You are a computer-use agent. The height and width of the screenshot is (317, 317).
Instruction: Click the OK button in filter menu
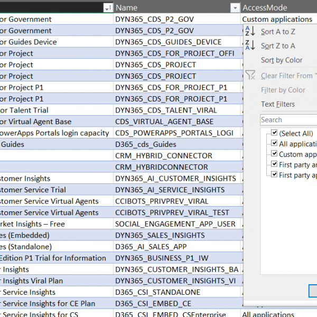pos(313,291)
